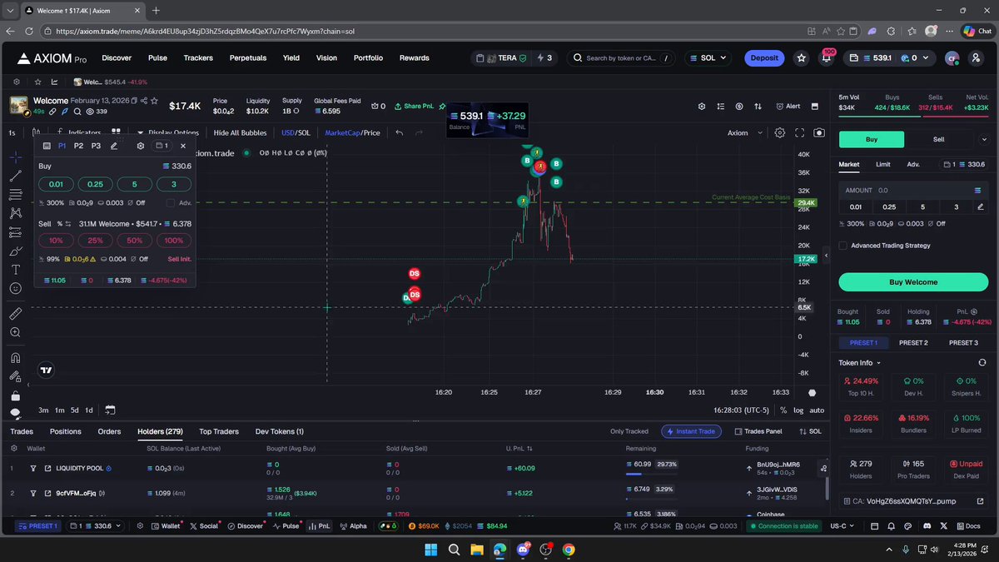Enter fullscreen chart mode
The image size is (999, 562).
pyautogui.click(x=800, y=132)
